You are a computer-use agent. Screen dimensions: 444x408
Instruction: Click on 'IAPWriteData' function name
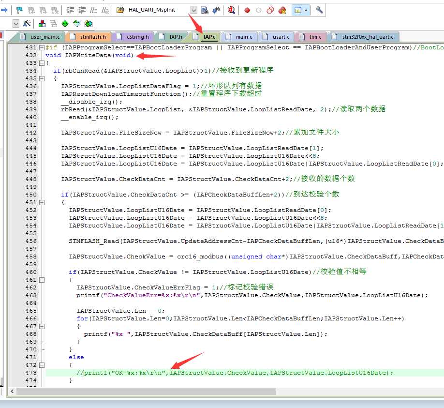tap(88, 55)
